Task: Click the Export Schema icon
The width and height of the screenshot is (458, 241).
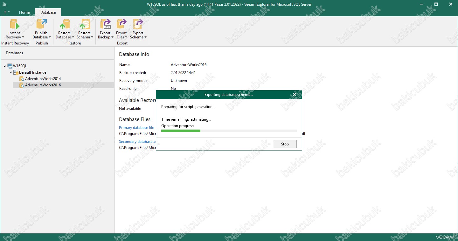Action: click(x=138, y=24)
